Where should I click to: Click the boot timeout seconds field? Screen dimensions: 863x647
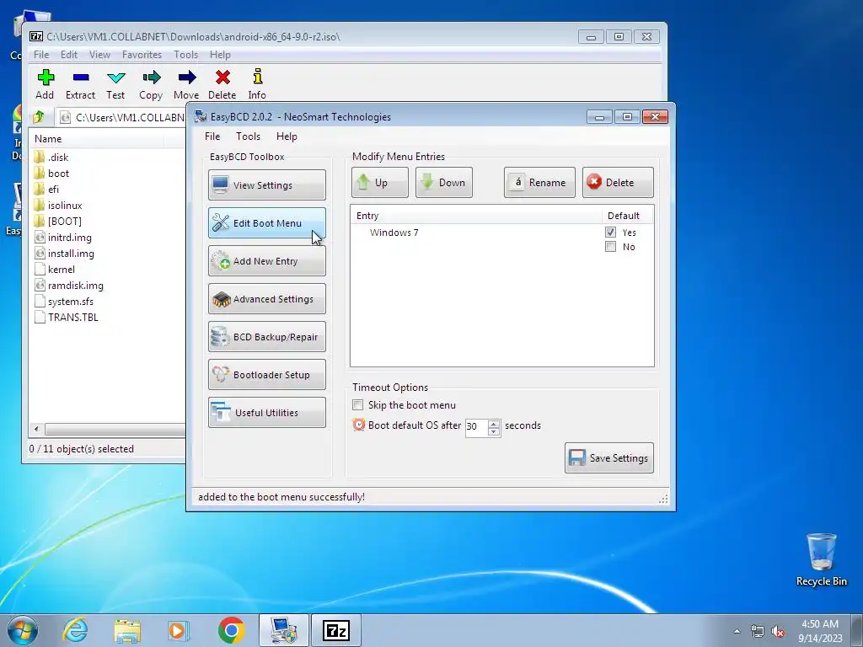(477, 427)
